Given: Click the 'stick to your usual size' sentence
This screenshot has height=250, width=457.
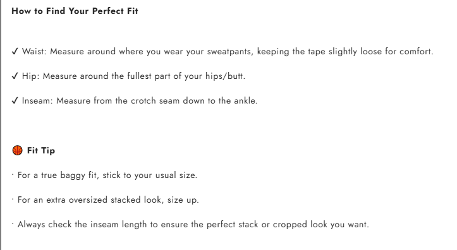Looking at the screenshot, I should click(x=107, y=176).
